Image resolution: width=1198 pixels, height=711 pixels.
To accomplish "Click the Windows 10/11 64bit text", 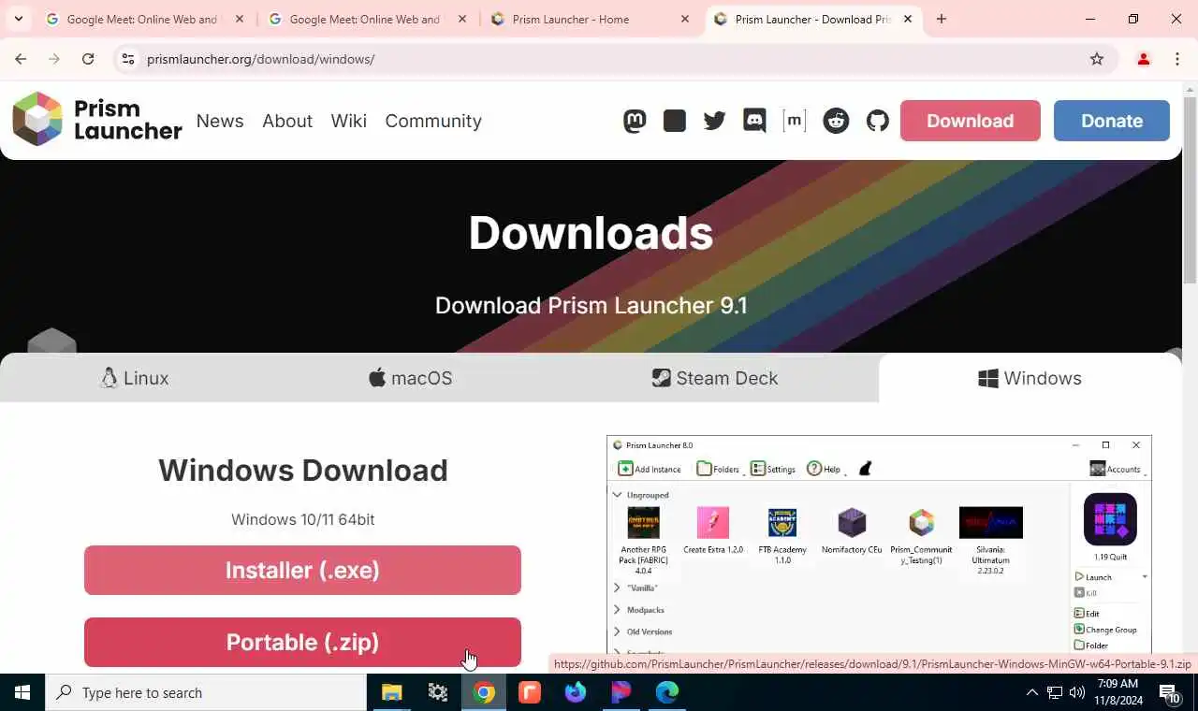I will click(303, 519).
